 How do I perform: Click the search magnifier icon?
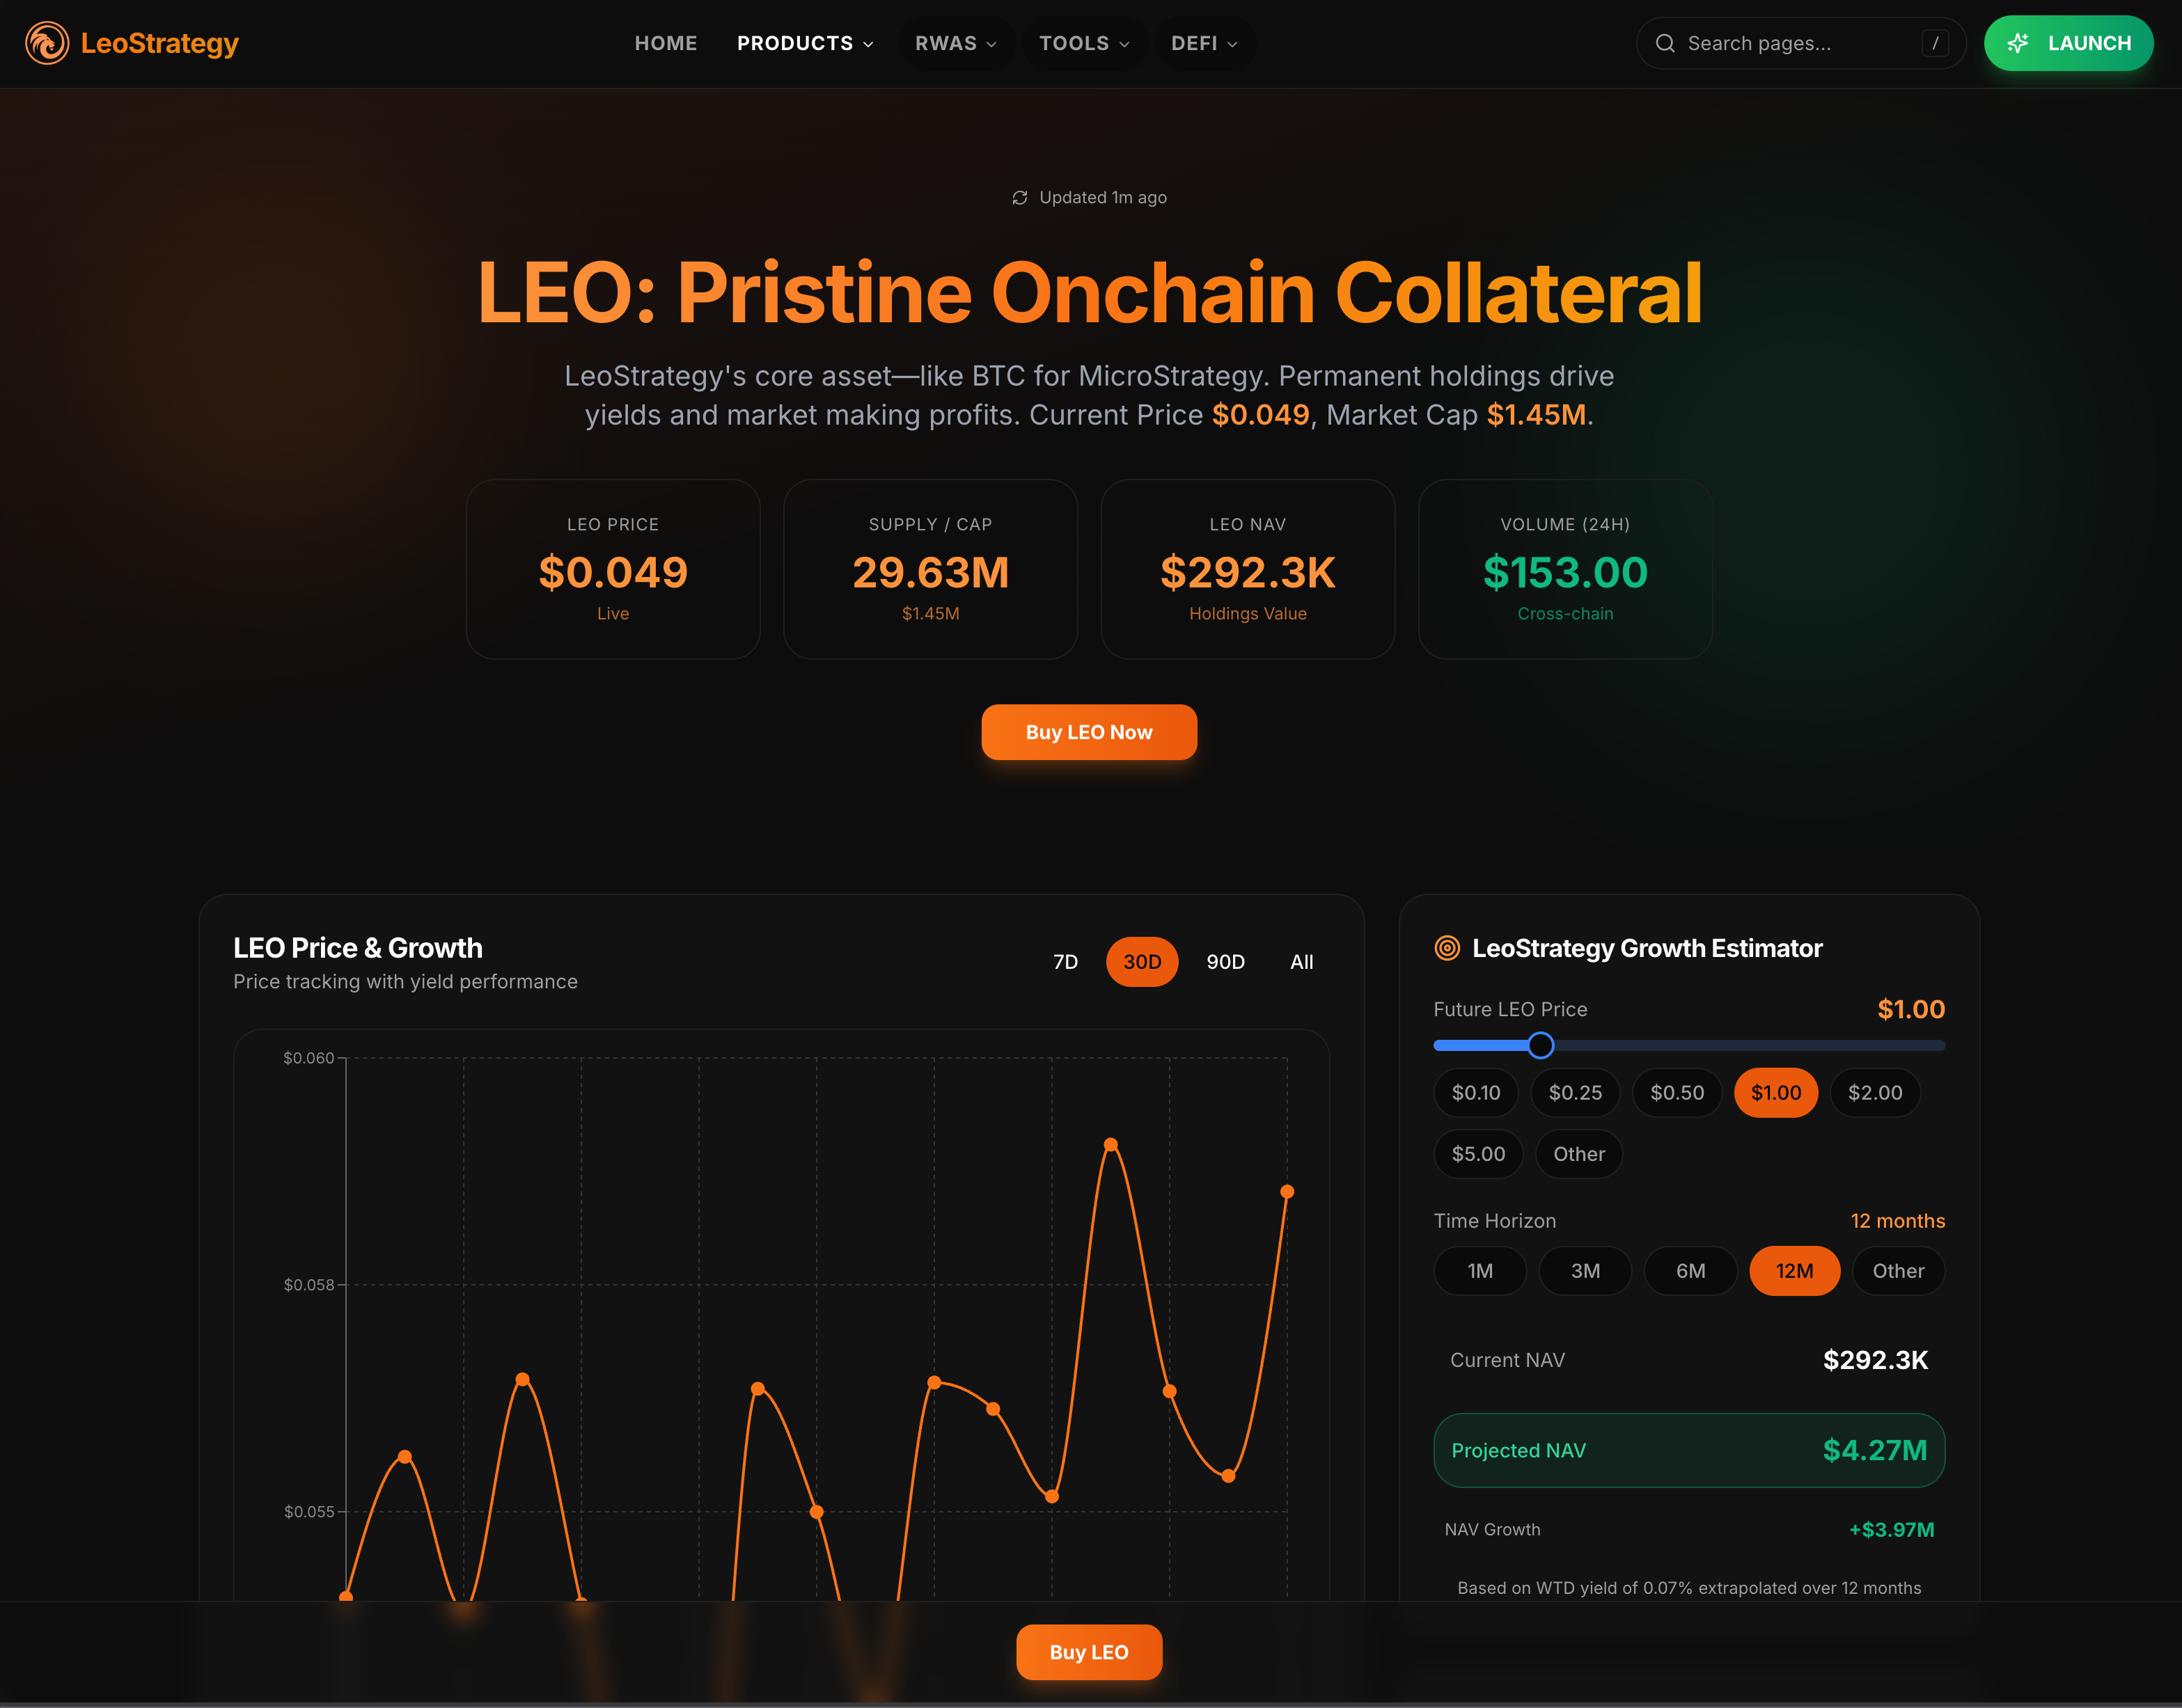pos(1665,43)
